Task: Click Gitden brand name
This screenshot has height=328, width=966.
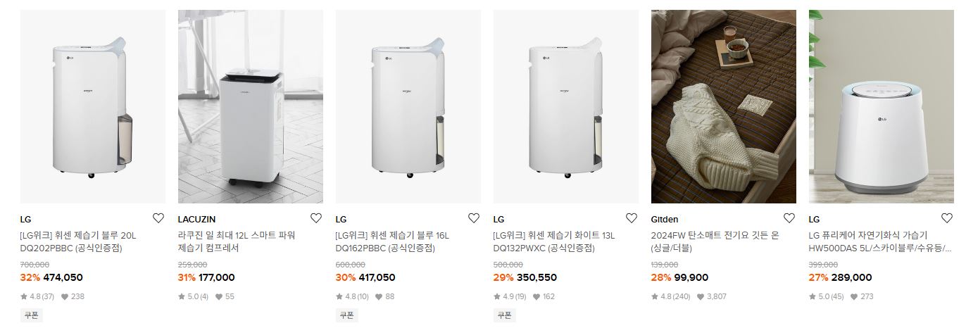Action: coord(665,220)
